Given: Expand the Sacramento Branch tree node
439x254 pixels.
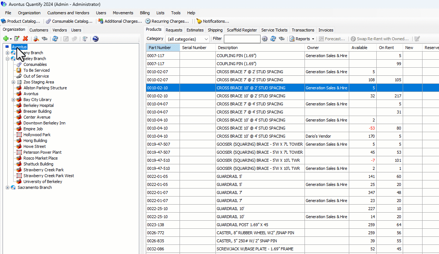Looking at the screenshot, I should click(x=8, y=187).
